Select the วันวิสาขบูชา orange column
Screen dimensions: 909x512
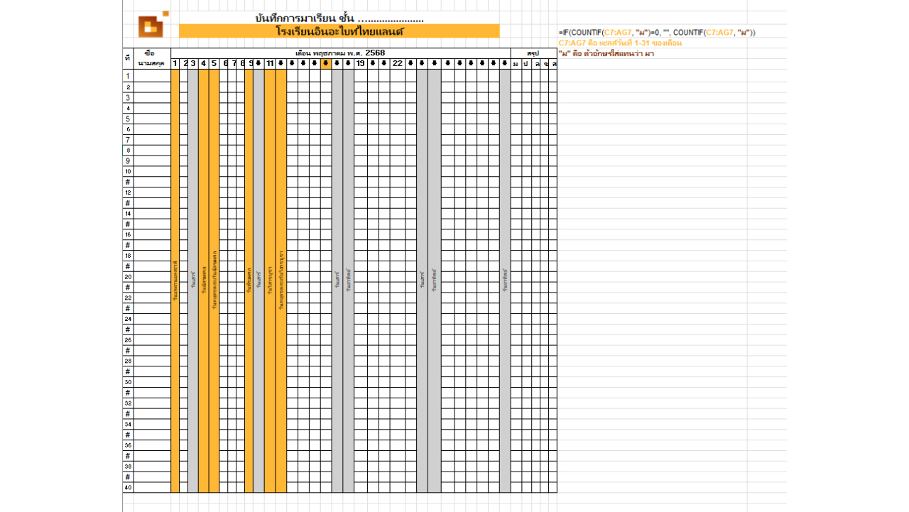click(269, 284)
